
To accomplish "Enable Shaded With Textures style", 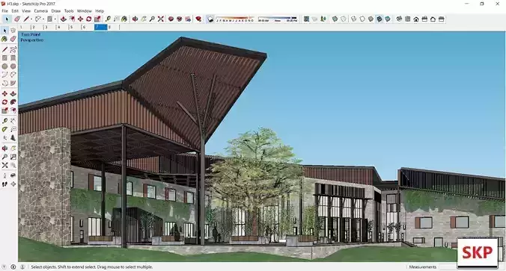I will pos(379,19).
